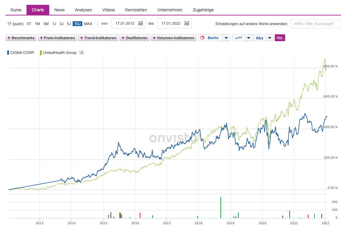This screenshot has width=343, height=227.
Task: Click the plus icon on Oszillatoren
Action: tap(123, 38)
